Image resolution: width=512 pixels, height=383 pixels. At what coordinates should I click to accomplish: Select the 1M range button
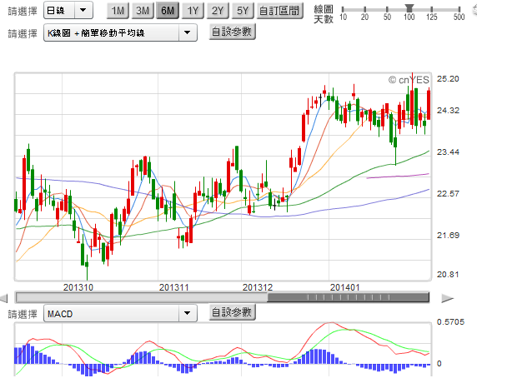(118, 11)
